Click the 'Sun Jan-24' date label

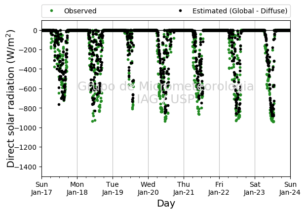(290, 188)
